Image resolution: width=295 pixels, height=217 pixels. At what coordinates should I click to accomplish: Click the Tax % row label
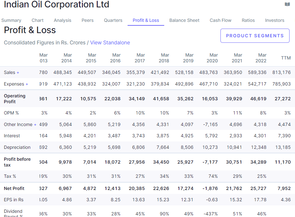tap(10, 176)
